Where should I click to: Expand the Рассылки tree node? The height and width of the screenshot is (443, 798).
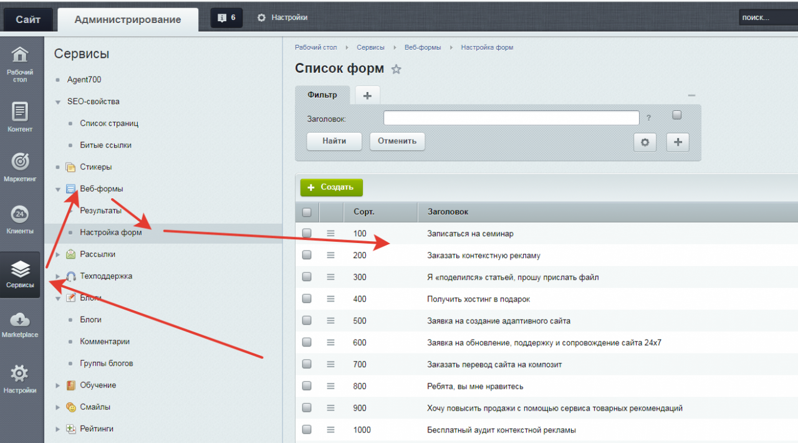(x=58, y=255)
